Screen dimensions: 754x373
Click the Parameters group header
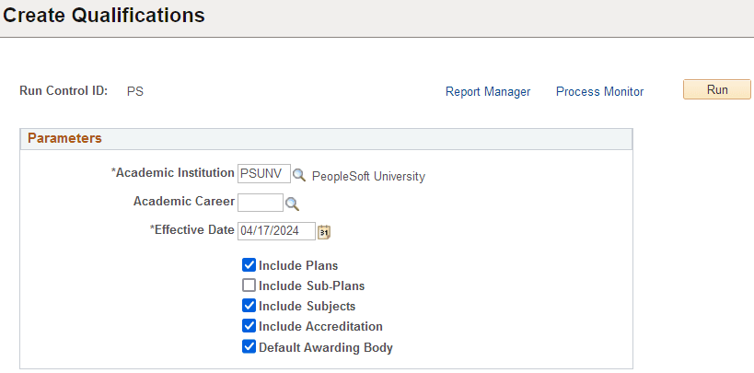tap(64, 138)
